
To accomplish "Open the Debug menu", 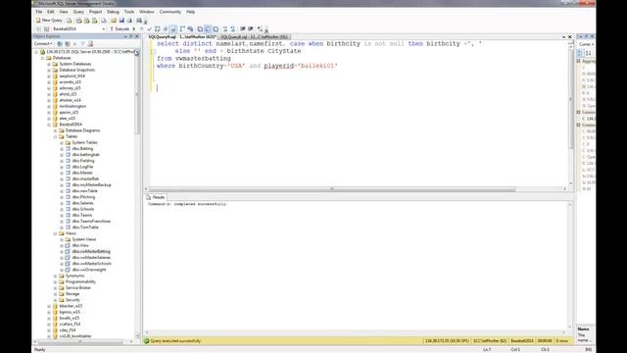I will click(113, 12).
